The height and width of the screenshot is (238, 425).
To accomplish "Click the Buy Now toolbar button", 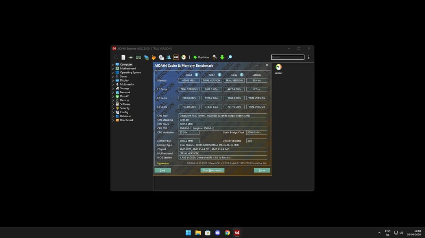I will click(201, 57).
